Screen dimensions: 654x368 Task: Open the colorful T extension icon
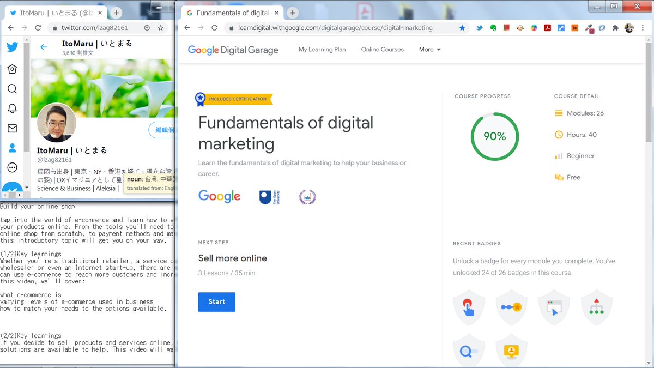coord(534,28)
